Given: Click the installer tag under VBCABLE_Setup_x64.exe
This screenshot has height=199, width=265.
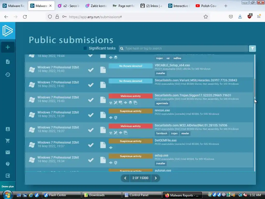Looking at the screenshot, I should point(160,73).
